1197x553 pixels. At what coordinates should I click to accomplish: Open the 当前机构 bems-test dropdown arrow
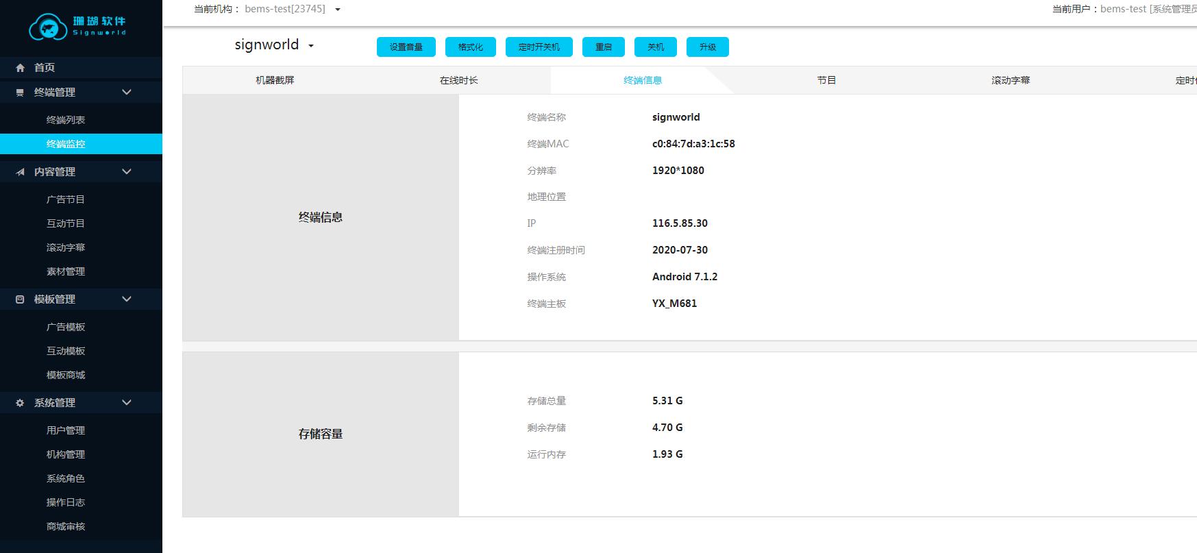click(338, 10)
